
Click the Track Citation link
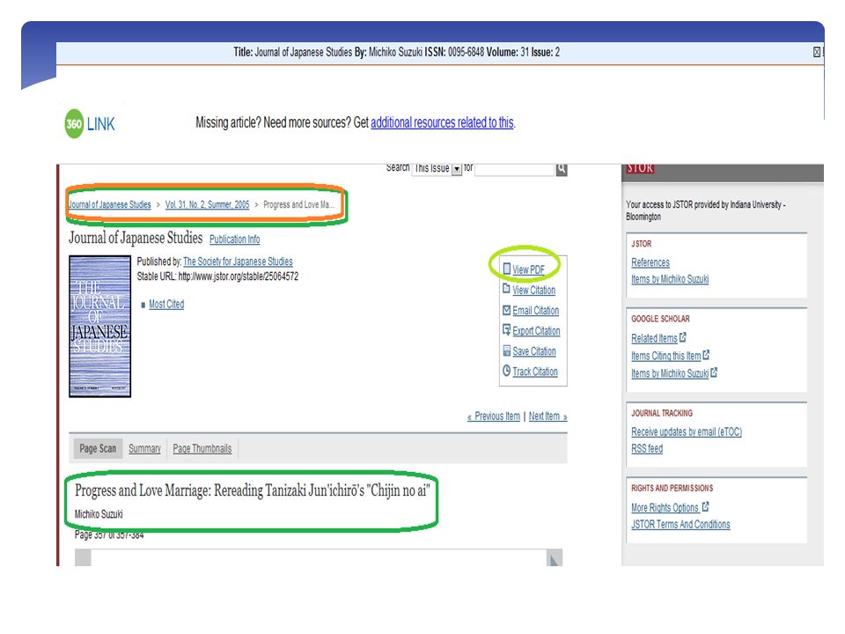click(534, 372)
